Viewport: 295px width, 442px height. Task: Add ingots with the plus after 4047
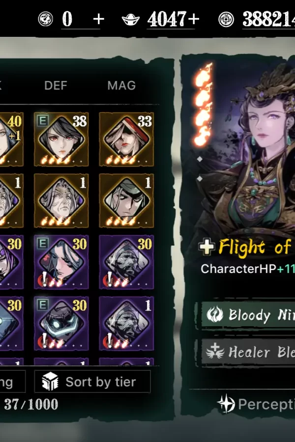[194, 19]
